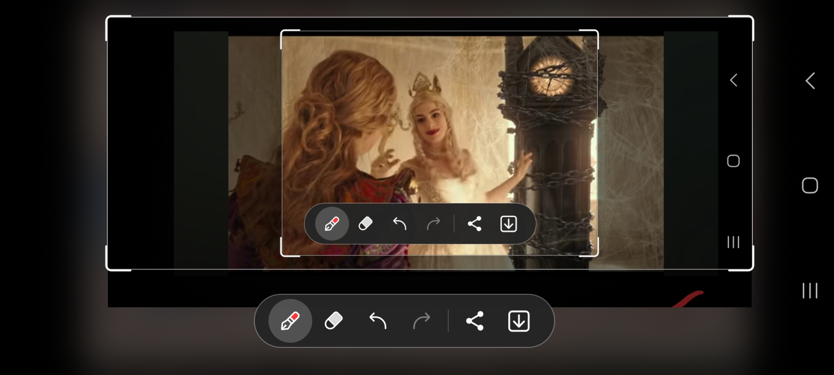Select the pen tool in the bottom toolbar

click(290, 321)
